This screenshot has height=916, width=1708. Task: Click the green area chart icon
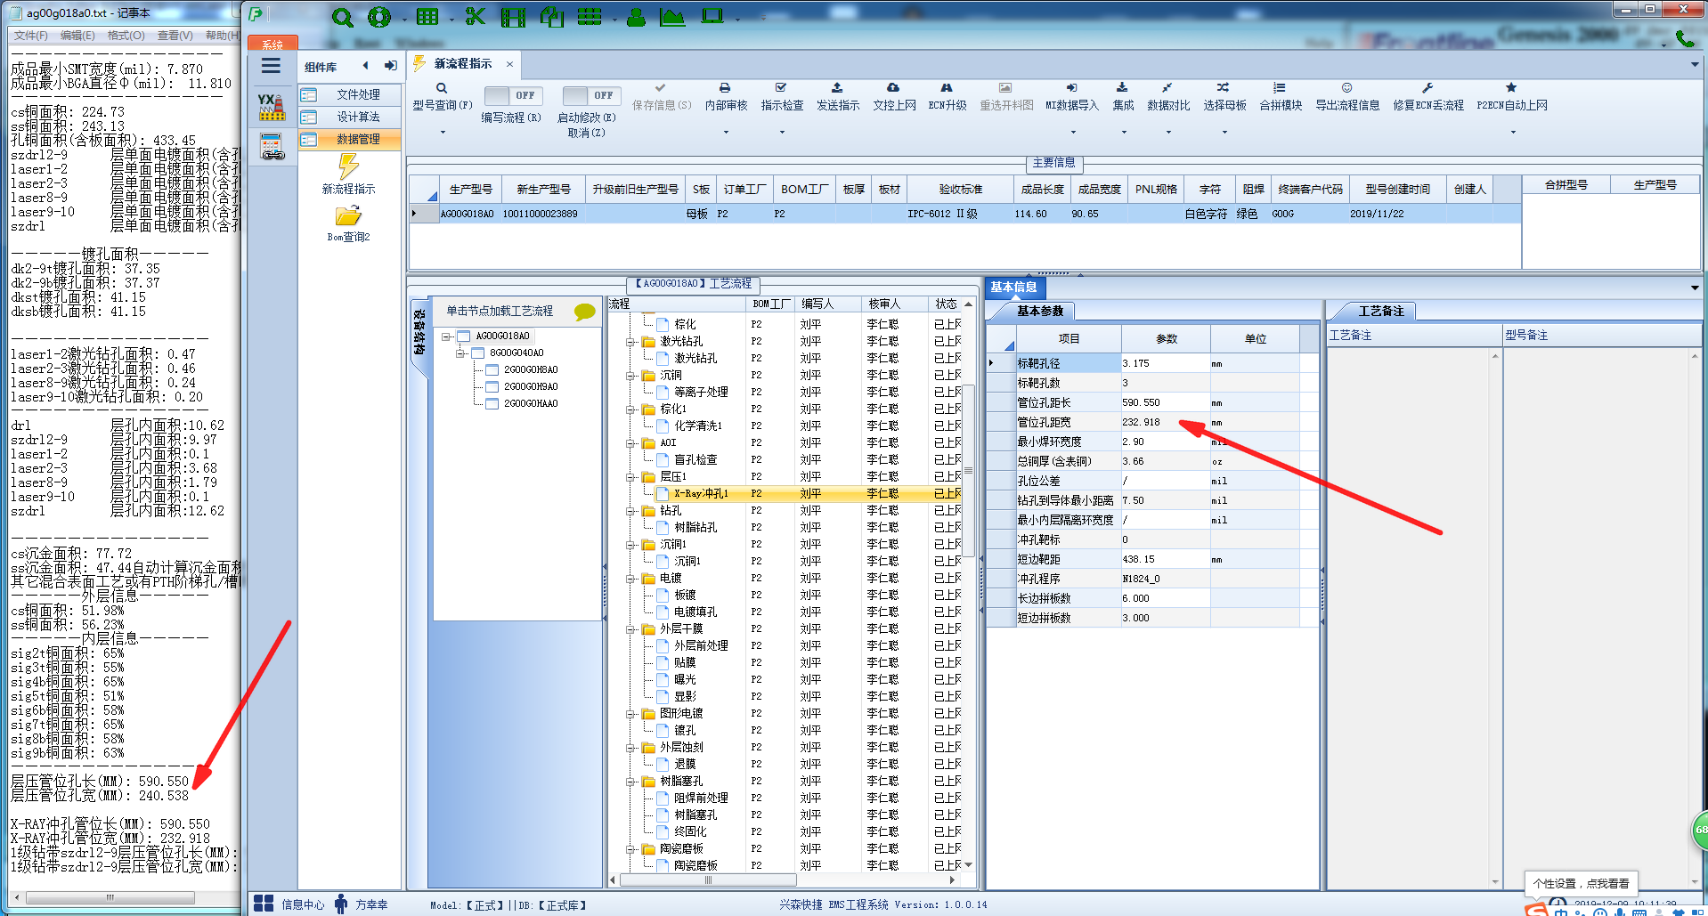point(672,17)
